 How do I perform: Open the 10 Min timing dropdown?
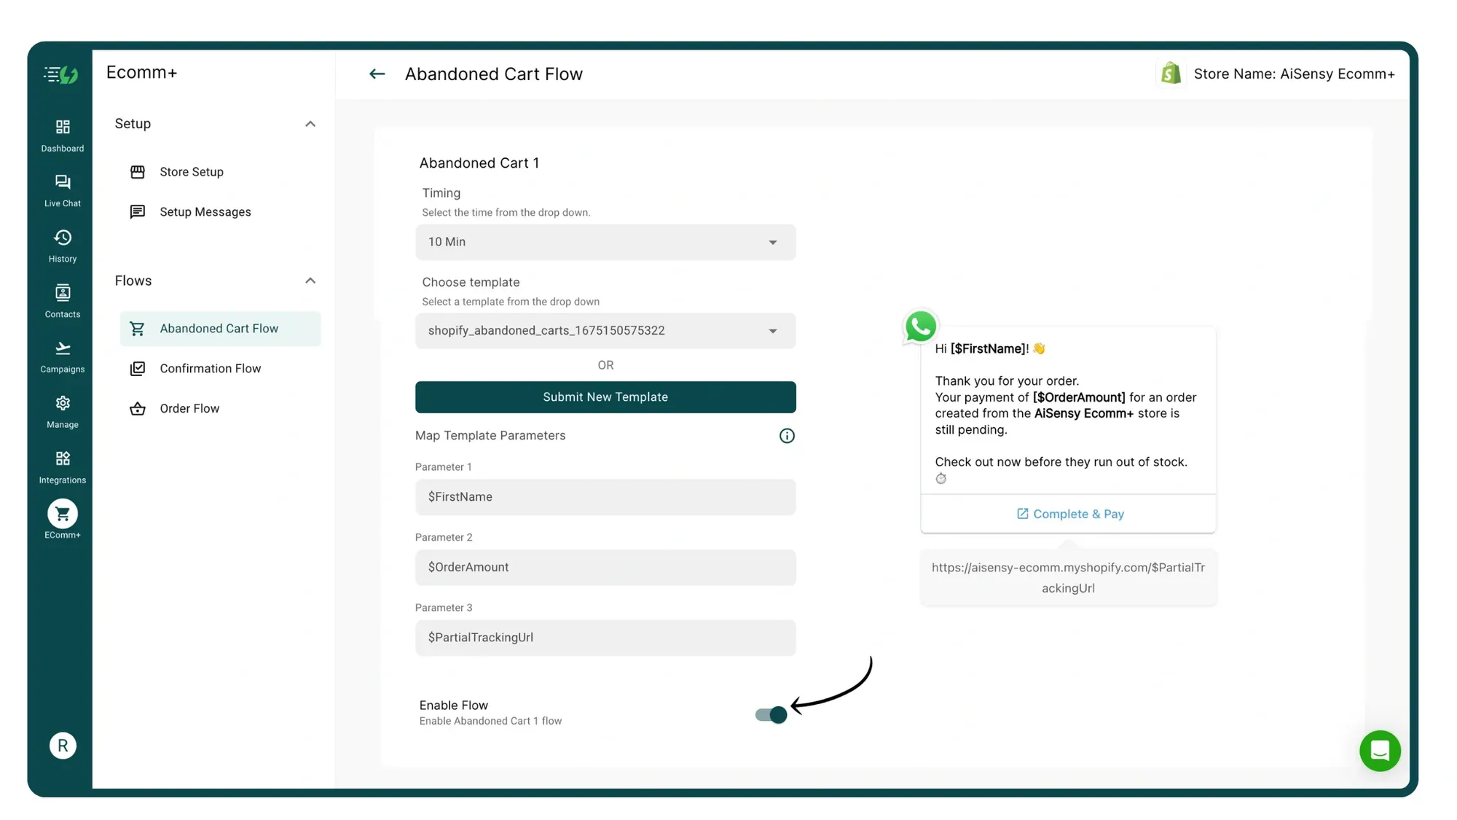605,242
